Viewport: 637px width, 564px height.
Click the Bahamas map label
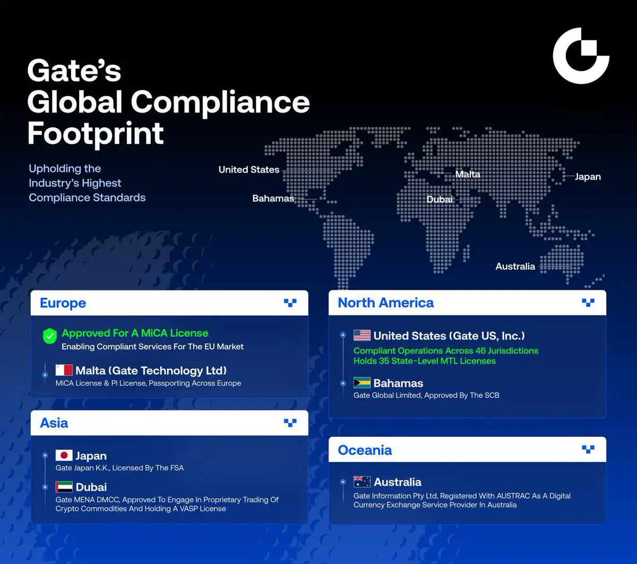[273, 198]
